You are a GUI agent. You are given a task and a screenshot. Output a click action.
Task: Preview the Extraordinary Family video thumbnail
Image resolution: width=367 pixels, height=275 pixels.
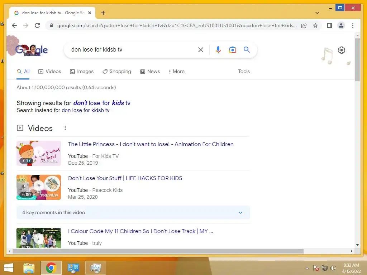click(x=39, y=238)
